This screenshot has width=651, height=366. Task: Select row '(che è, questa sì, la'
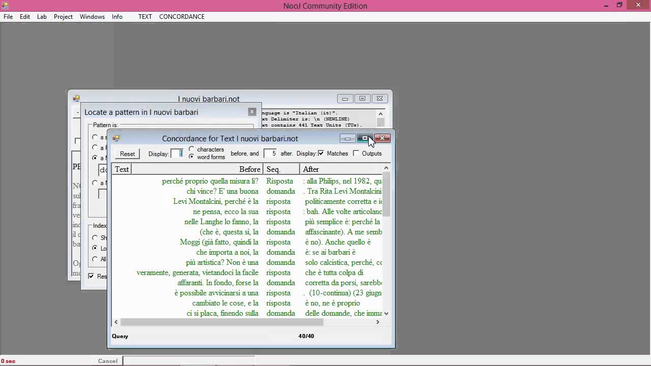click(247, 232)
